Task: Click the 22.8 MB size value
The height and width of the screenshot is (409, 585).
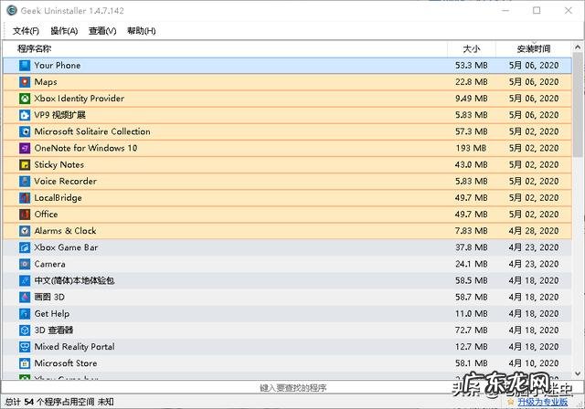Action: pos(472,82)
